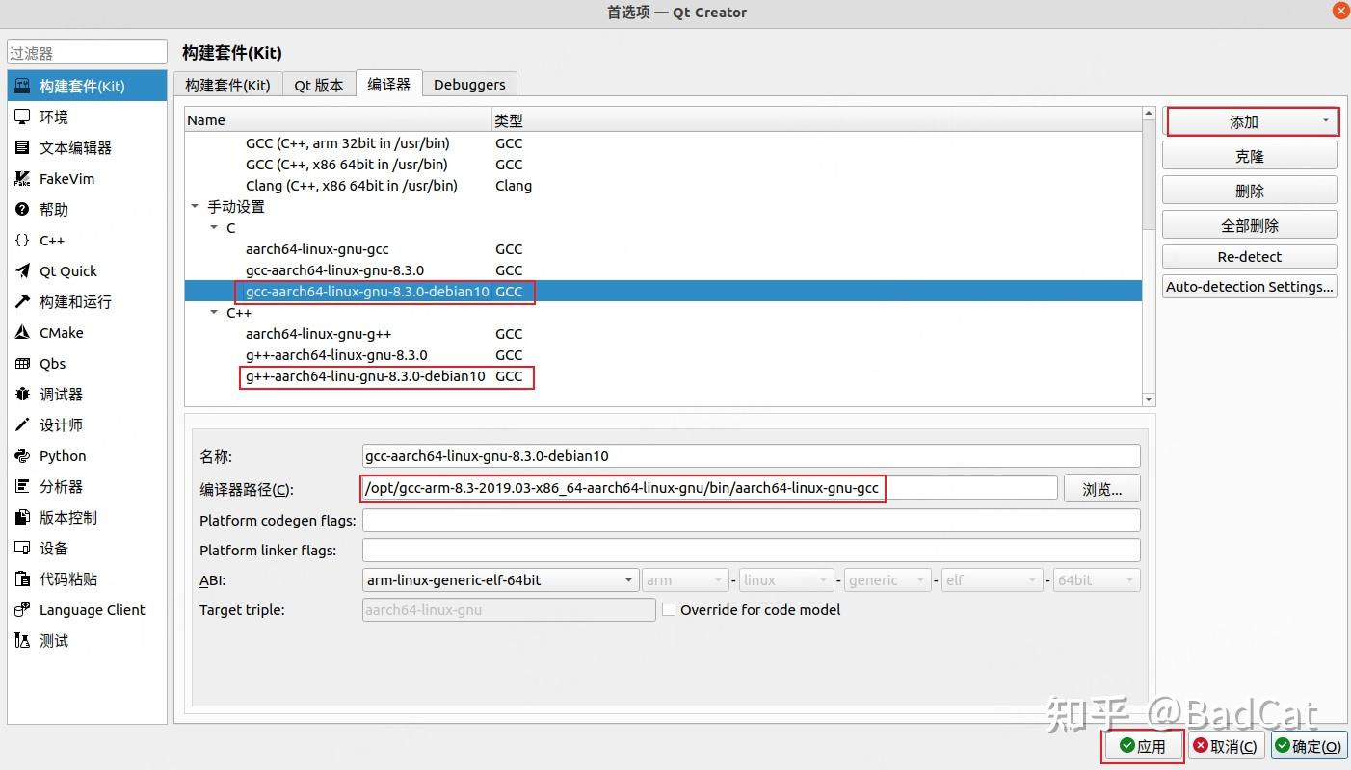
Task: Close the 首选项 dialog window
Action: 1339,11
